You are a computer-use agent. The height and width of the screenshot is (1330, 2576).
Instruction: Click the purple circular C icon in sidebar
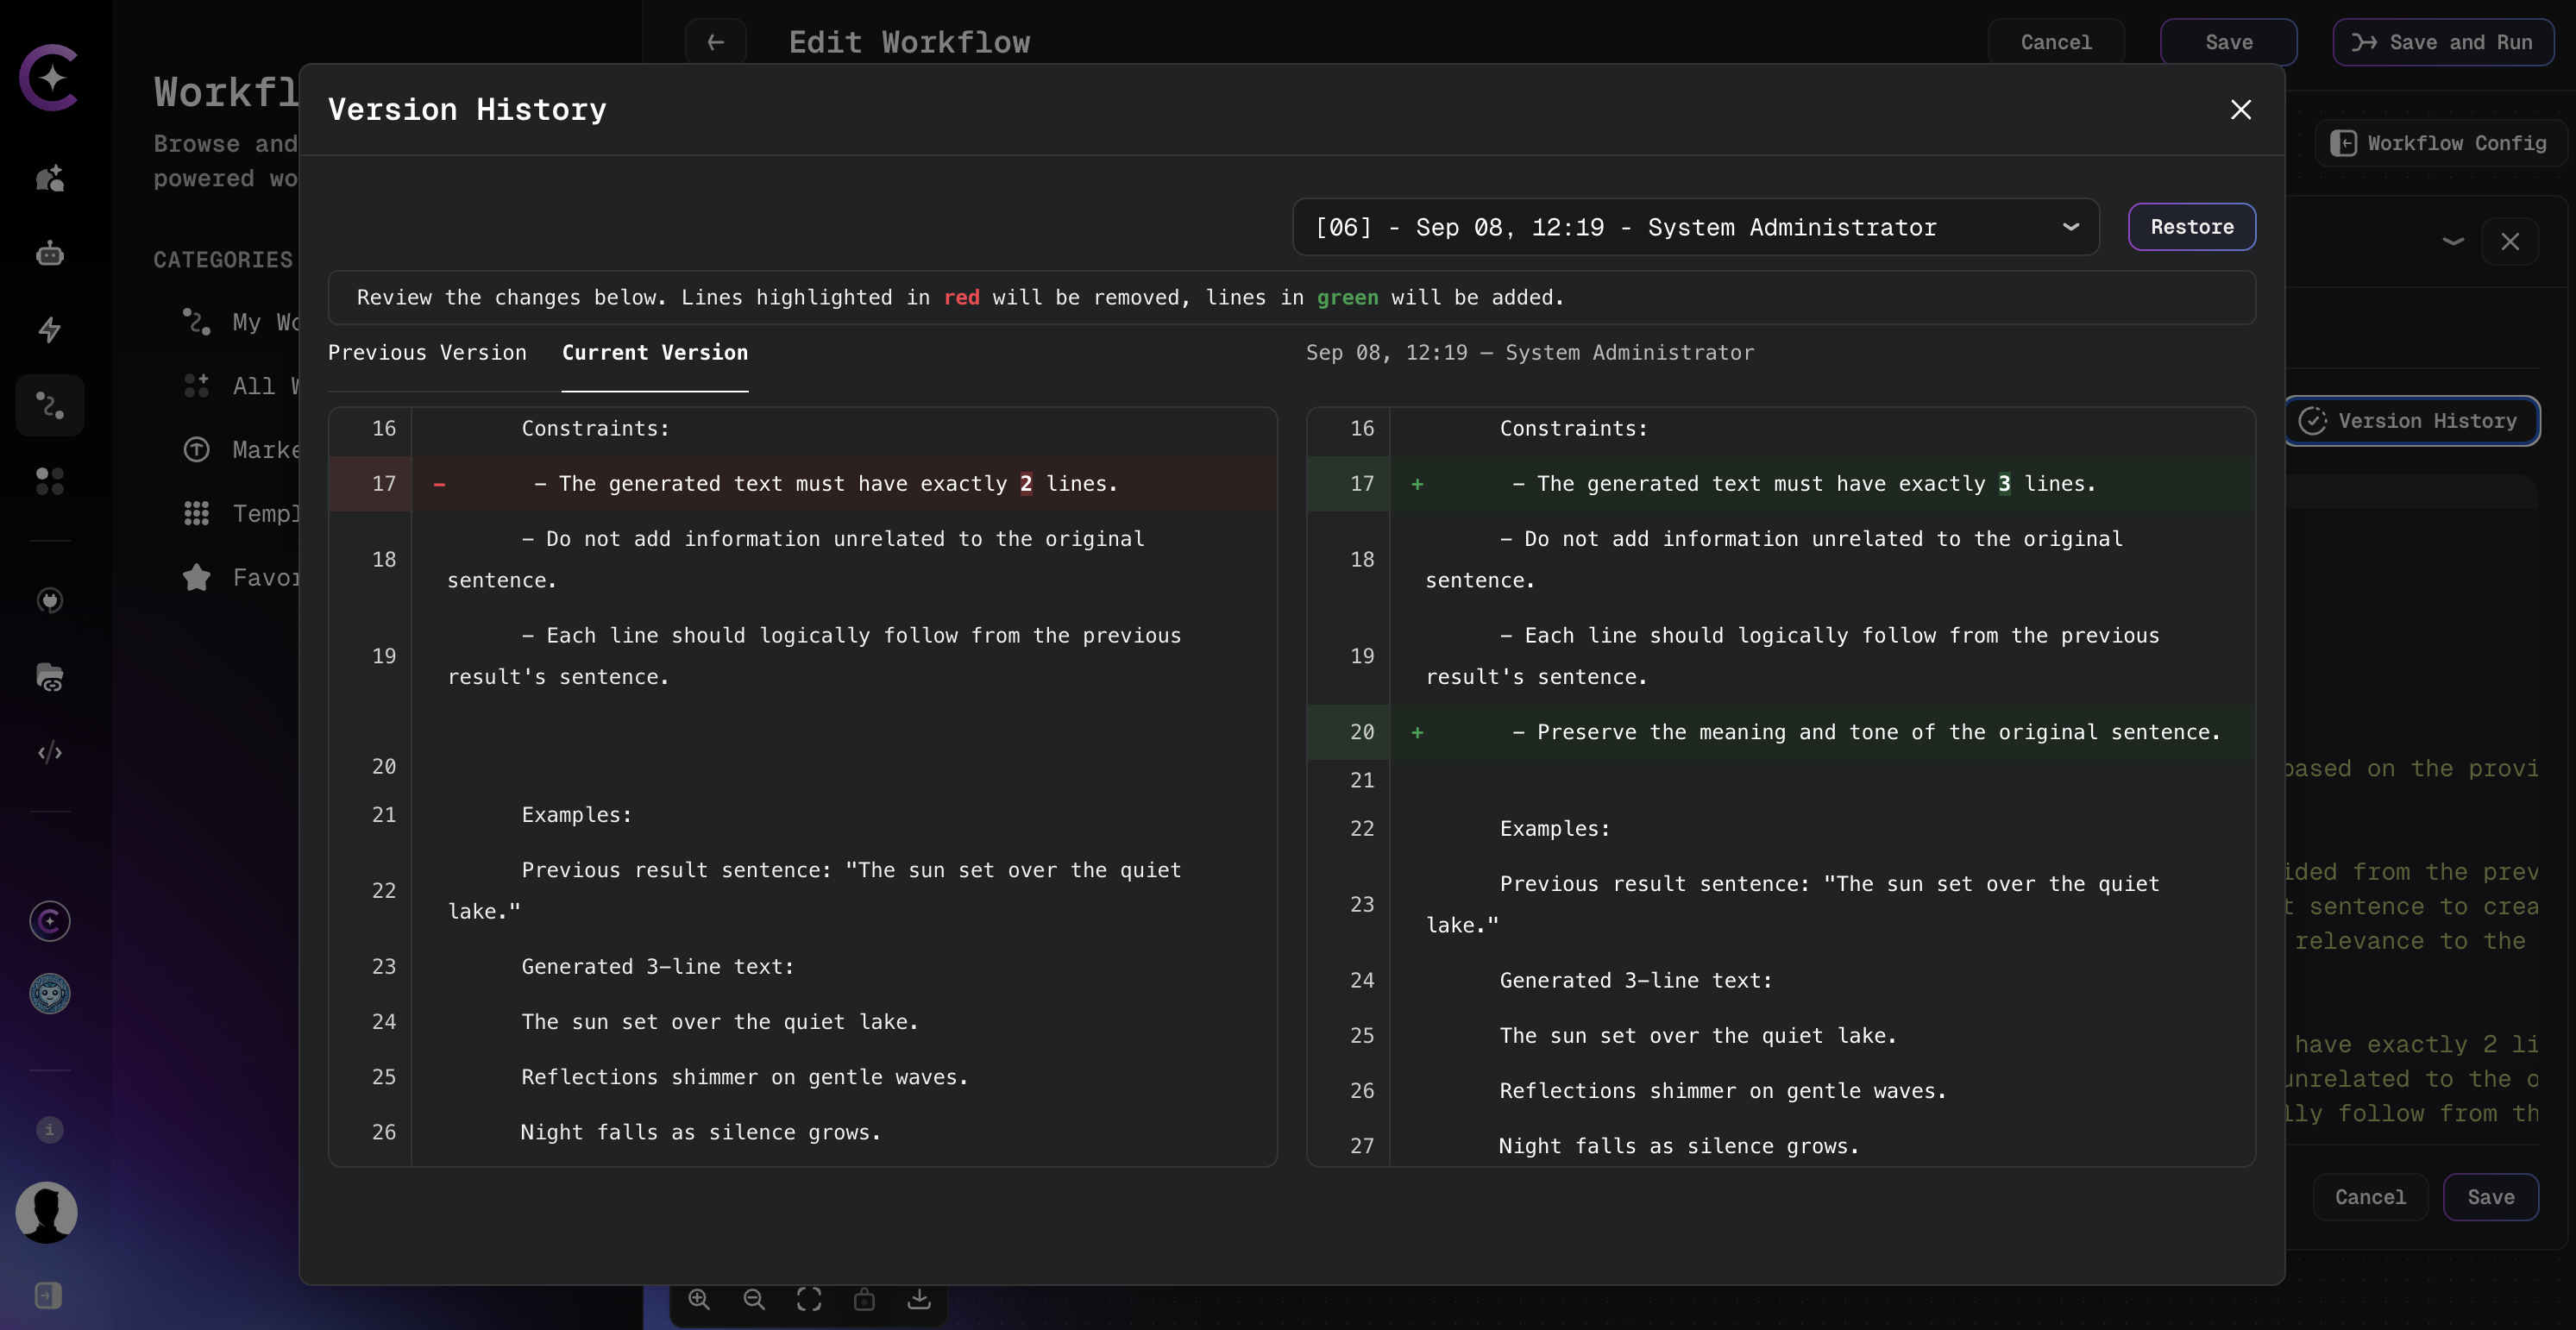49,921
